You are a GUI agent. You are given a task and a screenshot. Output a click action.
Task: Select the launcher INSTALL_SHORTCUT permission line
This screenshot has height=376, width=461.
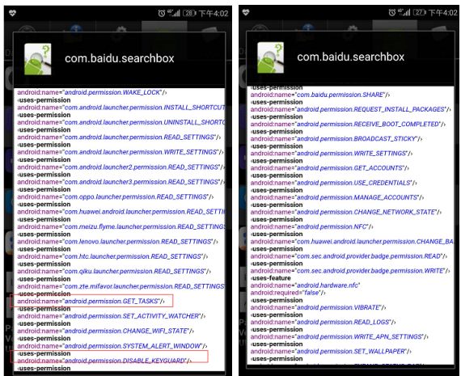pyautogui.click(x=121, y=108)
